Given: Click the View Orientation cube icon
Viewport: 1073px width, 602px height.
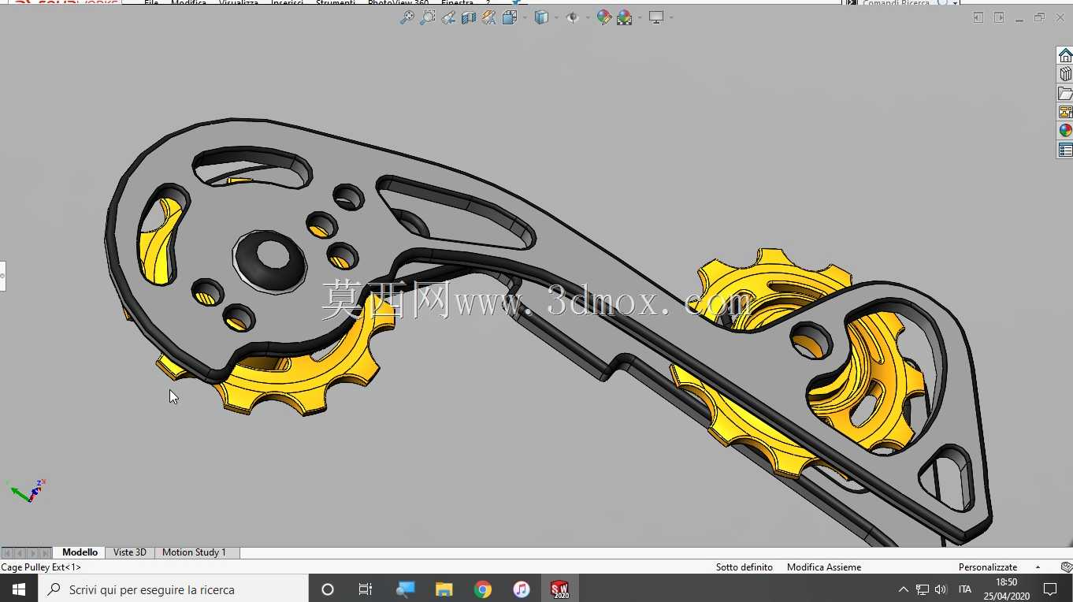Looking at the screenshot, I should [508, 17].
